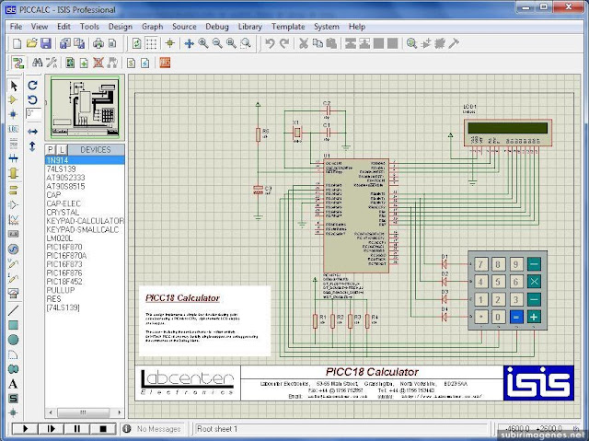
Task: Click device list scroll right arrow
Action: pos(119,412)
